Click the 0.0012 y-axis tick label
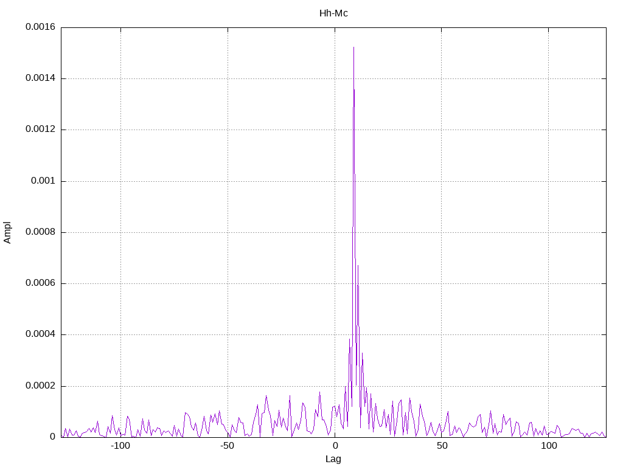This screenshot has width=623, height=467. pyautogui.click(x=41, y=129)
